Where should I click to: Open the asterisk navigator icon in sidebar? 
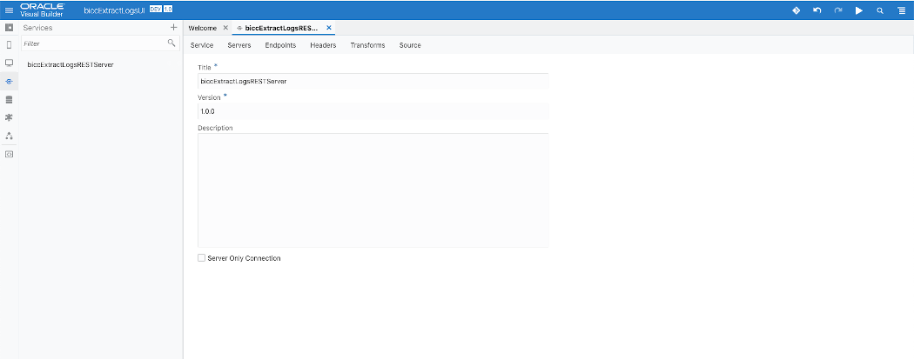coord(9,117)
